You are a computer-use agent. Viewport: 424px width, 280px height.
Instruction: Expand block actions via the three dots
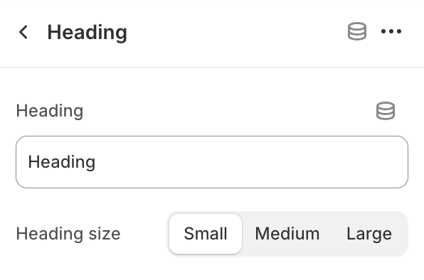tap(391, 31)
